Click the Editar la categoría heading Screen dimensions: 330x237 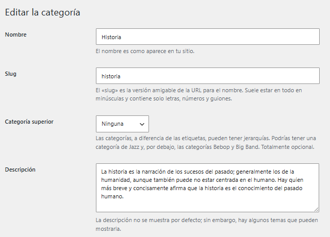[42, 12]
